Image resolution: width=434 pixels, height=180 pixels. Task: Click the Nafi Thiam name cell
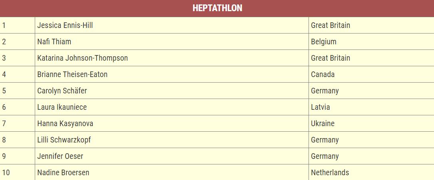point(171,42)
